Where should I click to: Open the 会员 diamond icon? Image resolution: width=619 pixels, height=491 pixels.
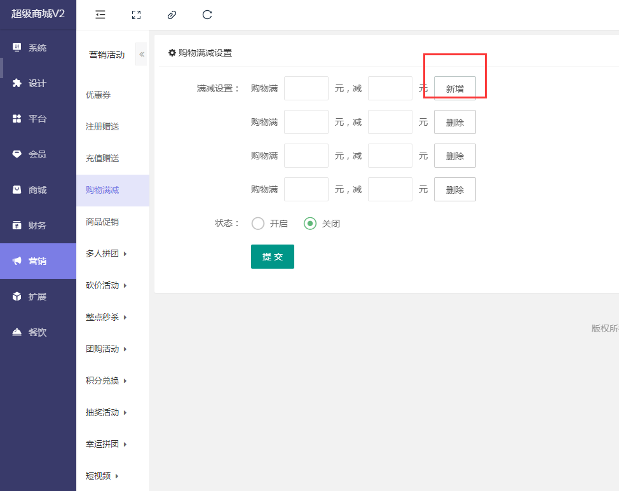pos(17,154)
